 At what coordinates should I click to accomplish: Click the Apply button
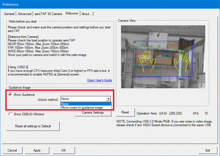tap(37, 150)
